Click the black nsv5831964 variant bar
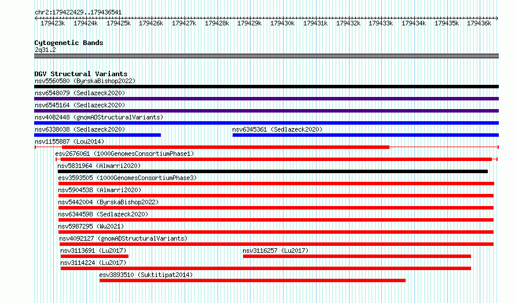The height and width of the screenshot is (303, 515). pyautogui.click(x=273, y=171)
